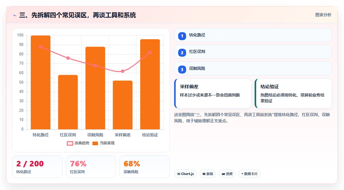Click the 误触风险 orange bar

[95, 88]
